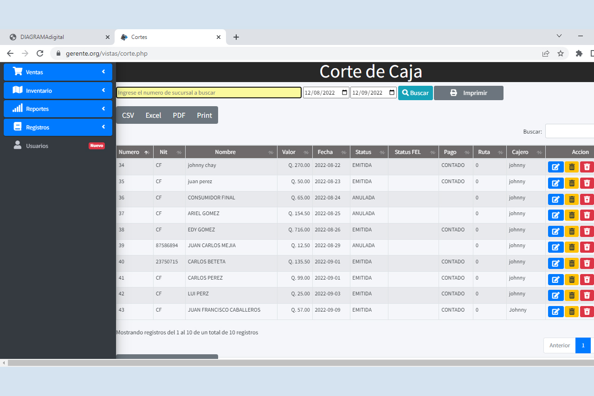
Task: Sort table by Valor column
Action: pyautogui.click(x=295, y=152)
